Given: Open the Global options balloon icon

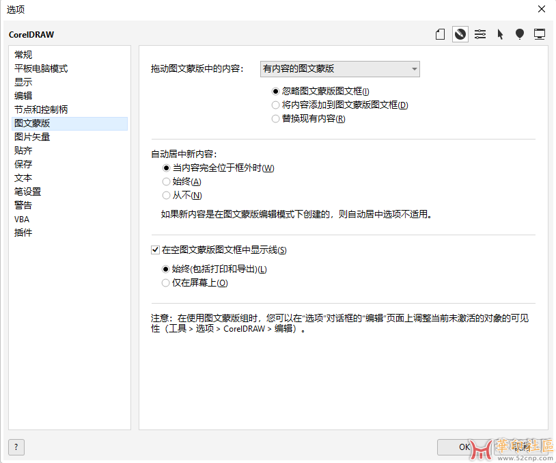Looking at the screenshot, I should click(520, 34).
